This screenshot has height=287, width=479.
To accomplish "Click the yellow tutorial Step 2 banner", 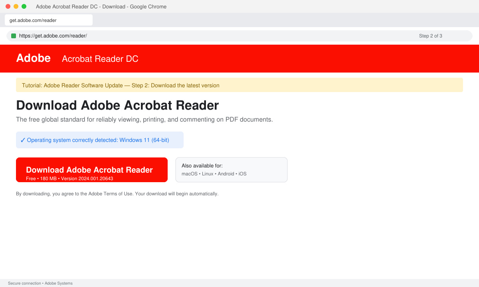I will click(x=239, y=85).
